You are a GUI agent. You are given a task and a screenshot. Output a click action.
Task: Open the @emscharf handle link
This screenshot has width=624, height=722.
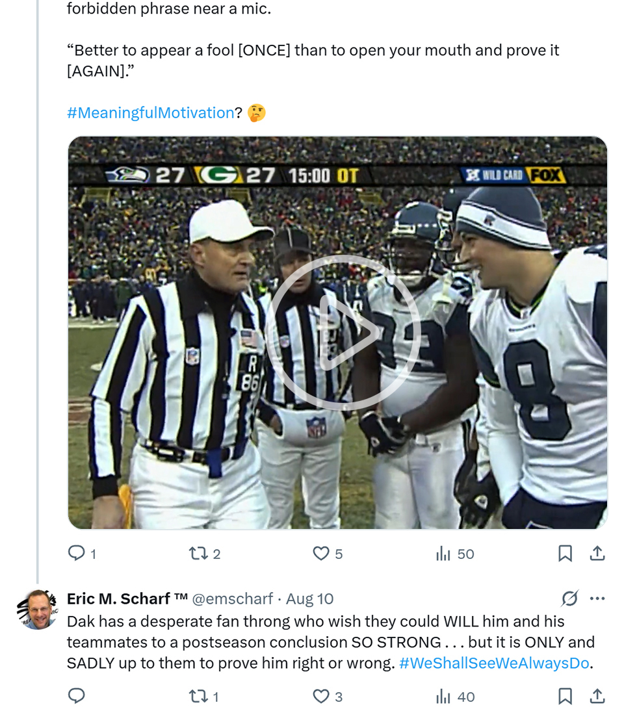point(231,599)
